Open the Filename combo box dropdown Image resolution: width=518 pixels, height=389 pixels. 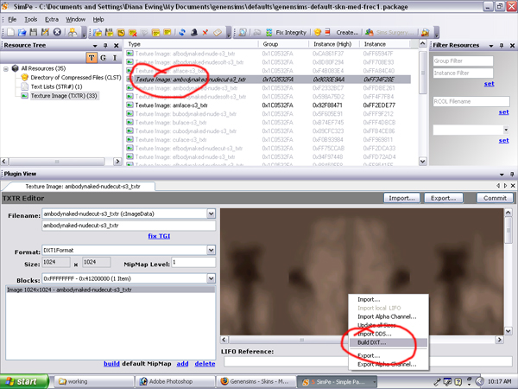coord(212,214)
